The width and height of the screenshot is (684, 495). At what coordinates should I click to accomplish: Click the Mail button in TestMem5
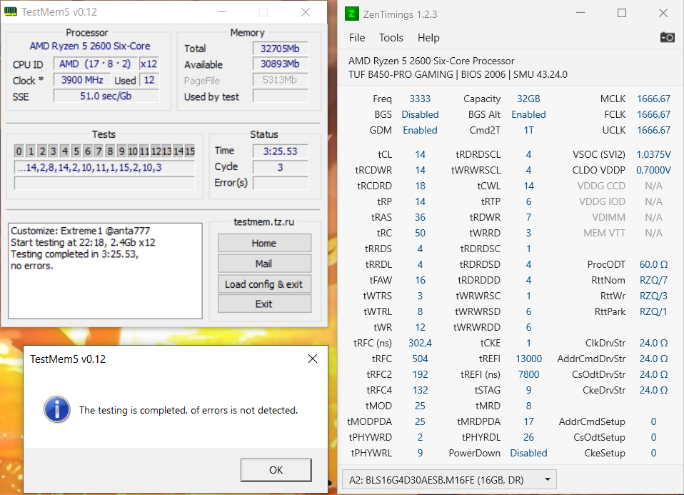pos(264,264)
